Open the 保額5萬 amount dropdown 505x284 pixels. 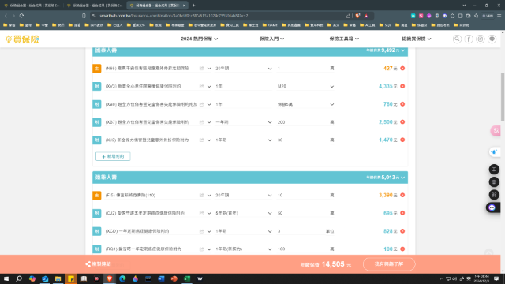click(305, 104)
